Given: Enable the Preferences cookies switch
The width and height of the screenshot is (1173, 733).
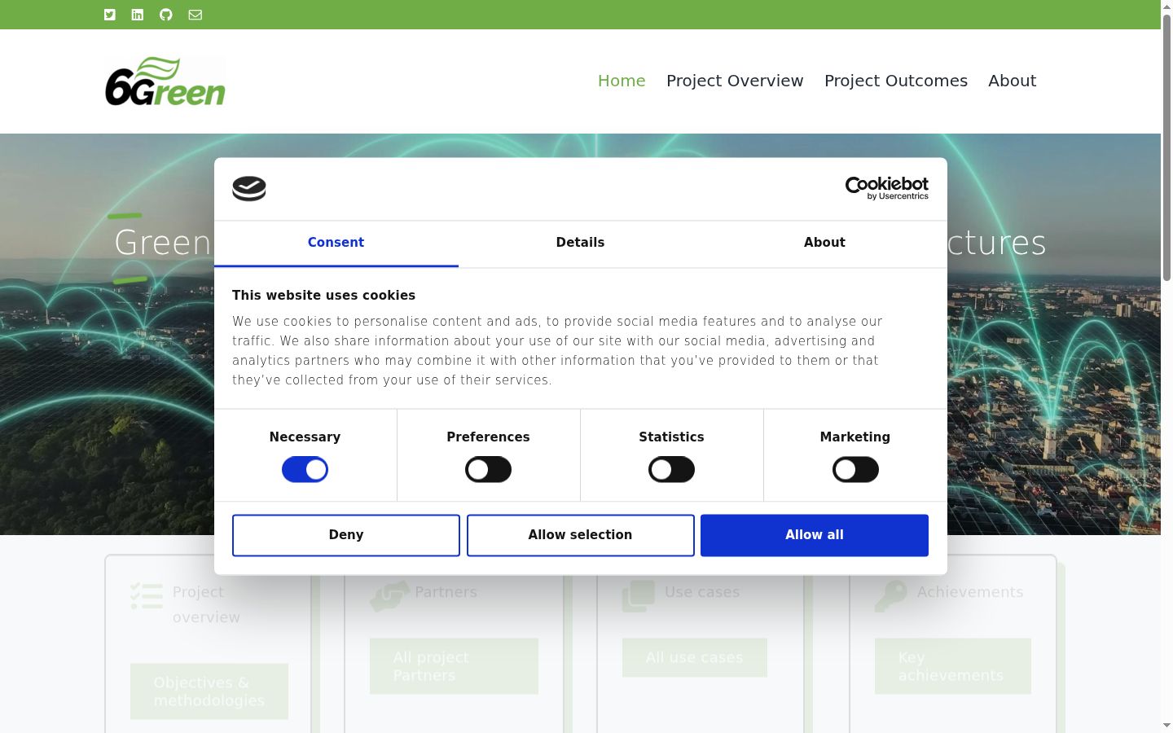Looking at the screenshot, I should click(x=488, y=470).
